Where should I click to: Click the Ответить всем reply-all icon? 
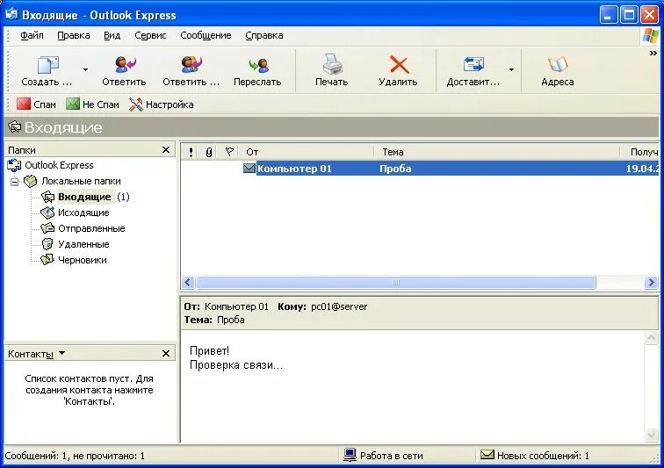pyautogui.click(x=191, y=64)
